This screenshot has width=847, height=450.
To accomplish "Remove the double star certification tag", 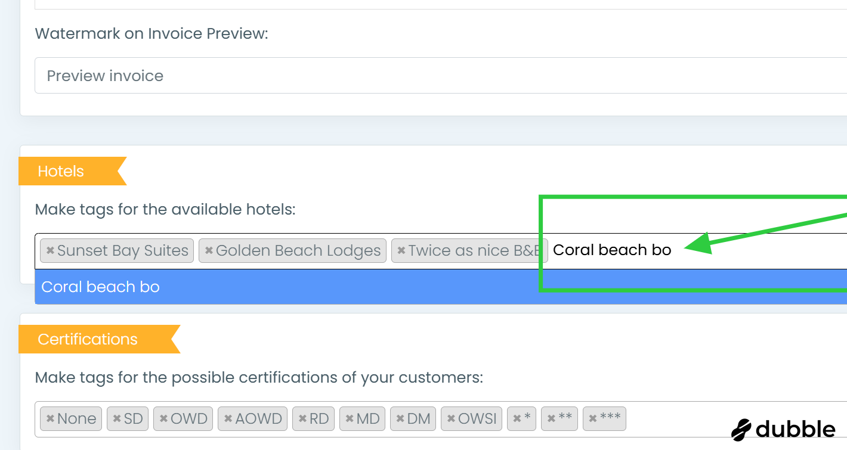I will click(x=552, y=419).
